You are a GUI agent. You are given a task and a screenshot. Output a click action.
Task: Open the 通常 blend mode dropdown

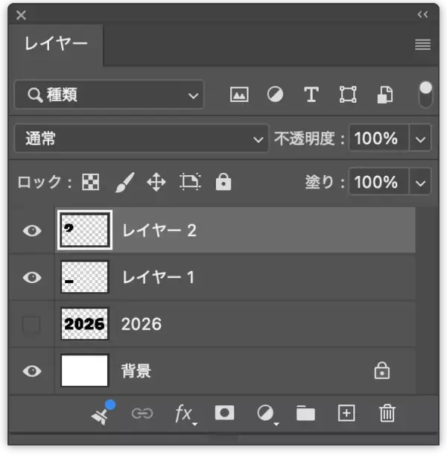point(142,139)
